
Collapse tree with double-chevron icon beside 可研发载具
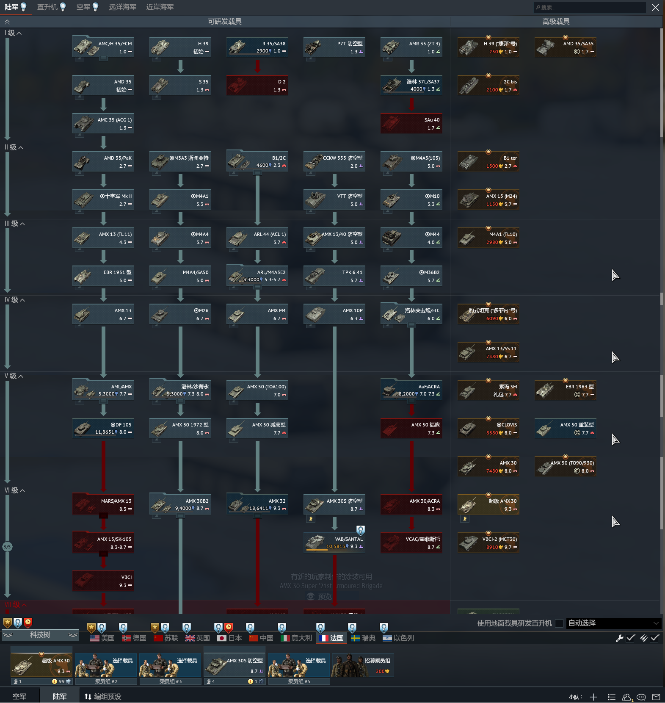point(7,22)
